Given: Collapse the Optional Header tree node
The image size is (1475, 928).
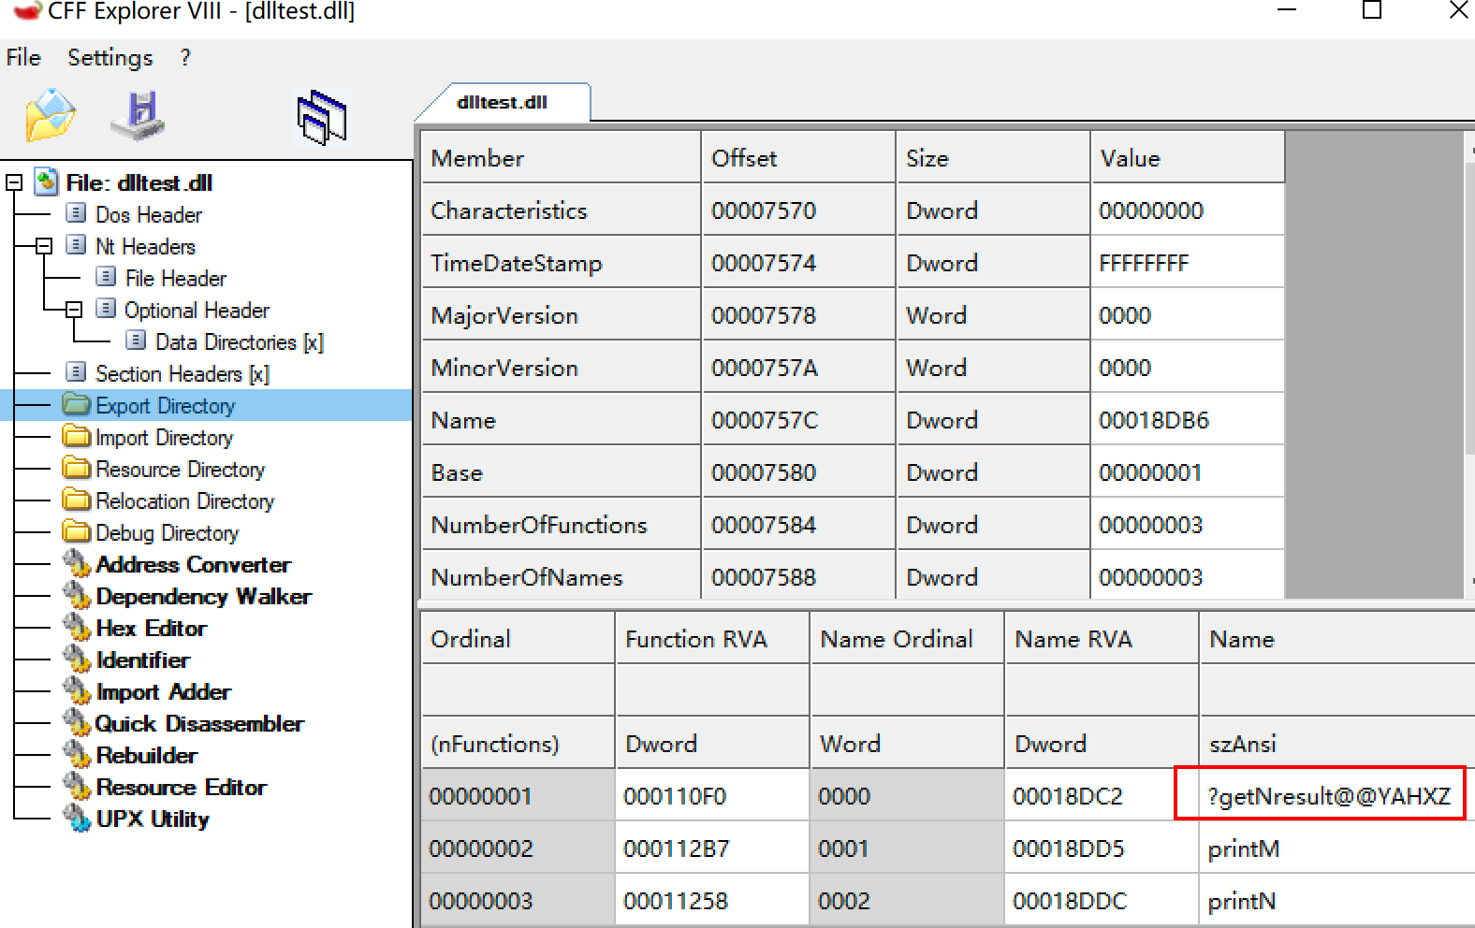Looking at the screenshot, I should 74,311.
